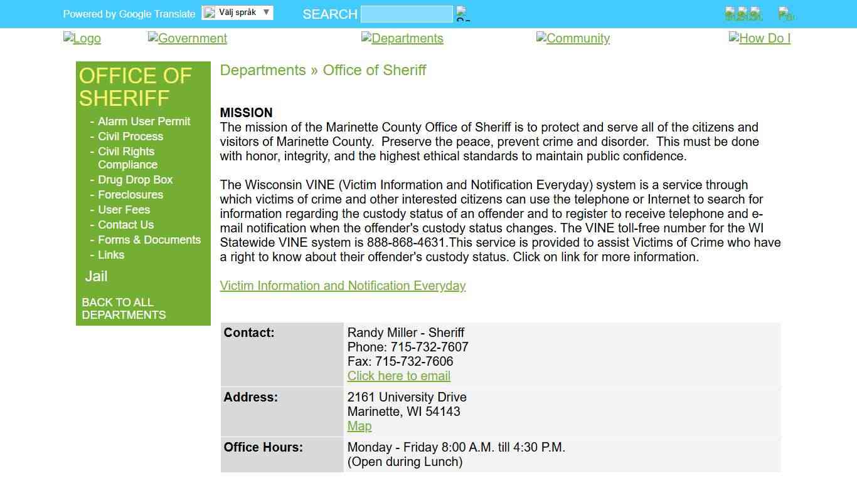The height and width of the screenshot is (481, 857).
Task: Open the Drug Drop Box page
Action: point(136,180)
